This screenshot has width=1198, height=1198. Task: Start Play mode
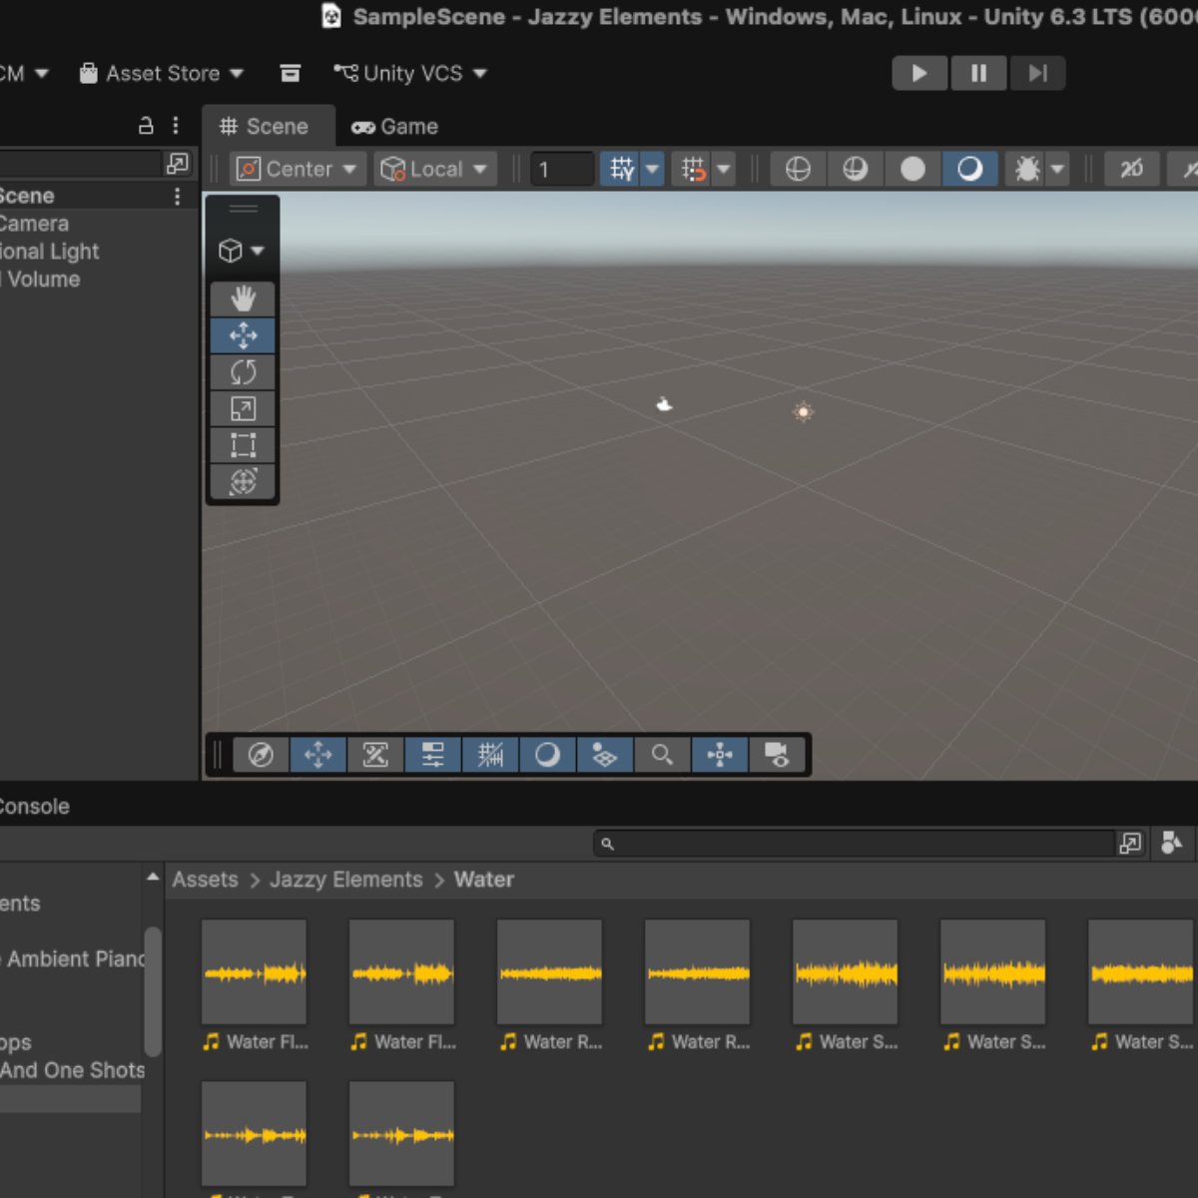click(919, 73)
